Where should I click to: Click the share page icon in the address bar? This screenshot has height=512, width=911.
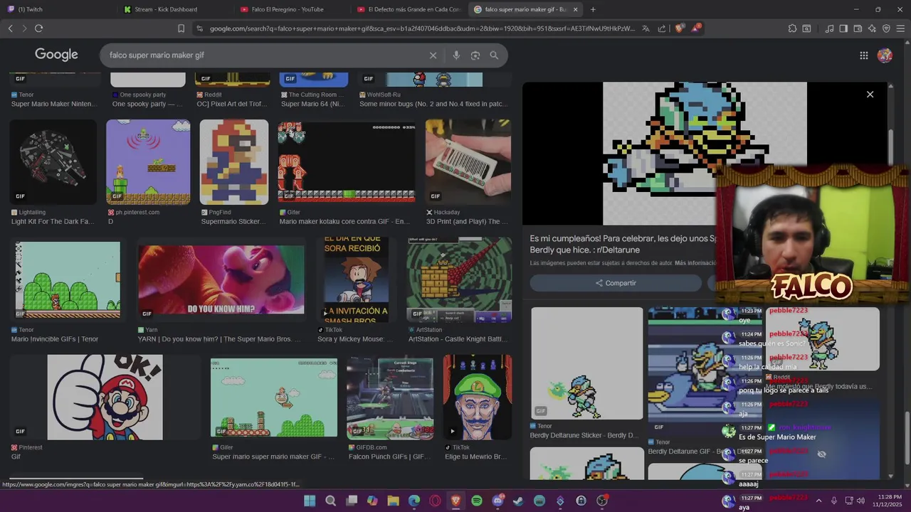(x=662, y=28)
